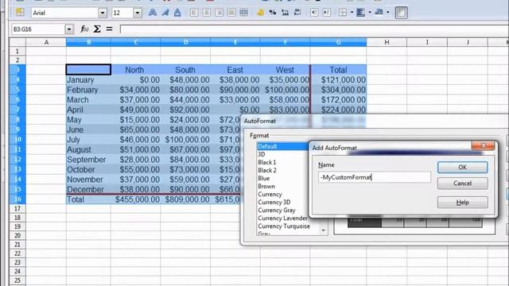Image resolution: width=509 pixels, height=286 pixels.
Task: Increase cell indent
Action: coord(327,13)
